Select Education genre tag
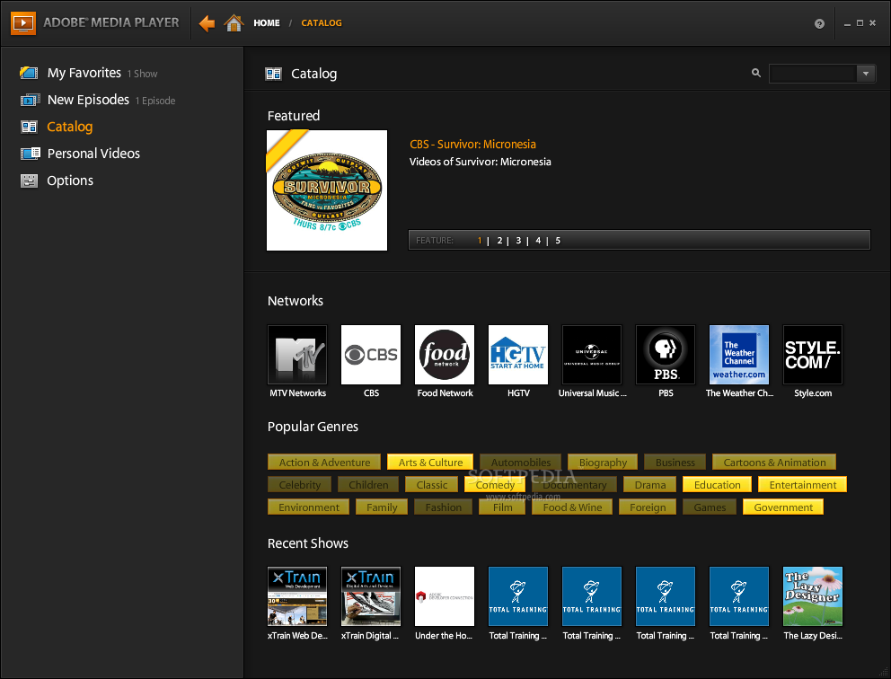This screenshot has height=679, width=891. [717, 485]
